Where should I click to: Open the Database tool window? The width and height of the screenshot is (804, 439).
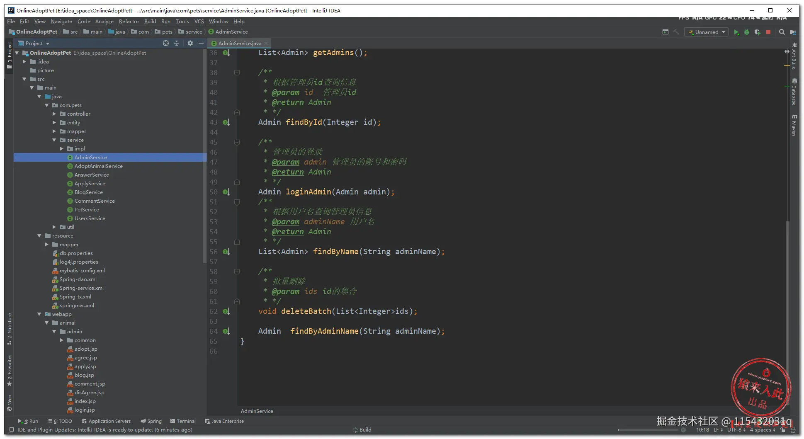[x=794, y=92]
